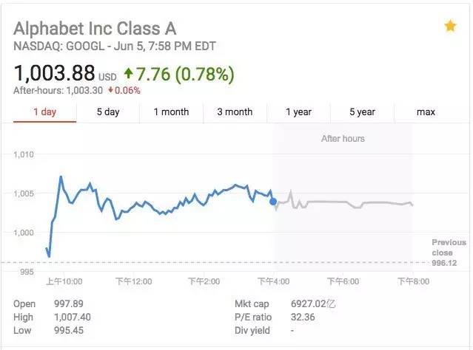Click the red after-hours down arrow
This screenshot has height=350, width=473.
click(111, 90)
